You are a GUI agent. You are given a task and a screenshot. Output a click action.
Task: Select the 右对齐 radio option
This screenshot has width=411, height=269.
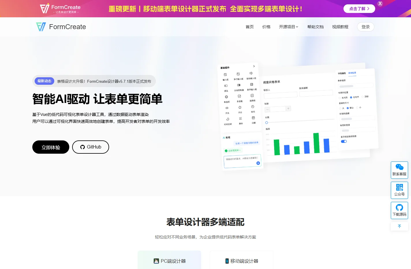(355, 97)
